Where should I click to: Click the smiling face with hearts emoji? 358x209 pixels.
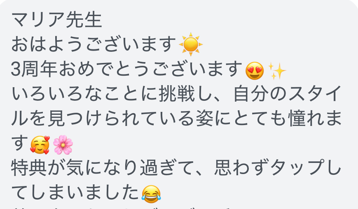40,145
